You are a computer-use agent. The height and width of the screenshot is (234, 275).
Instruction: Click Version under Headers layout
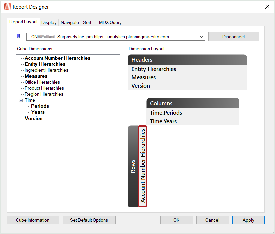141,86
